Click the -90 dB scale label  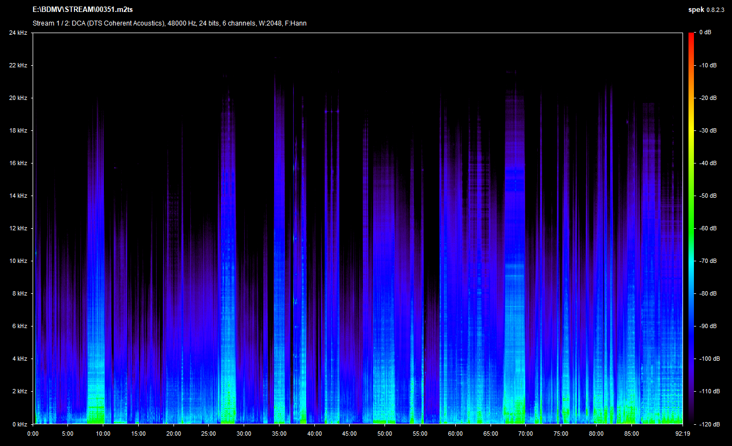pos(708,326)
